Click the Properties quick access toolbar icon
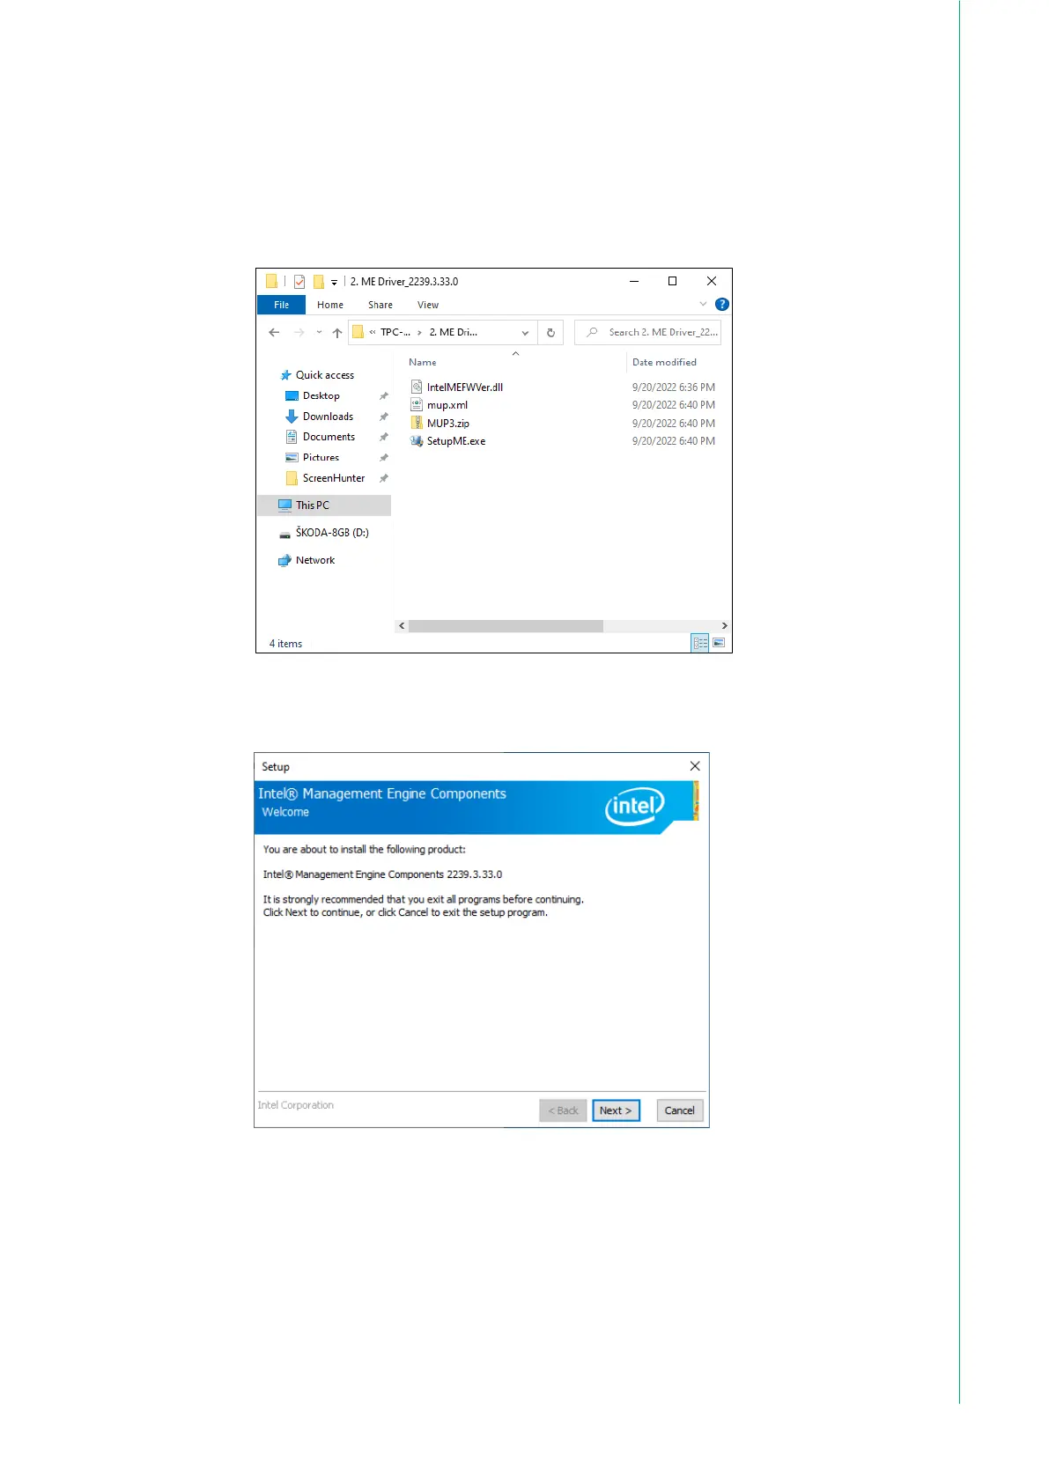The image size is (1049, 1483). tap(299, 282)
